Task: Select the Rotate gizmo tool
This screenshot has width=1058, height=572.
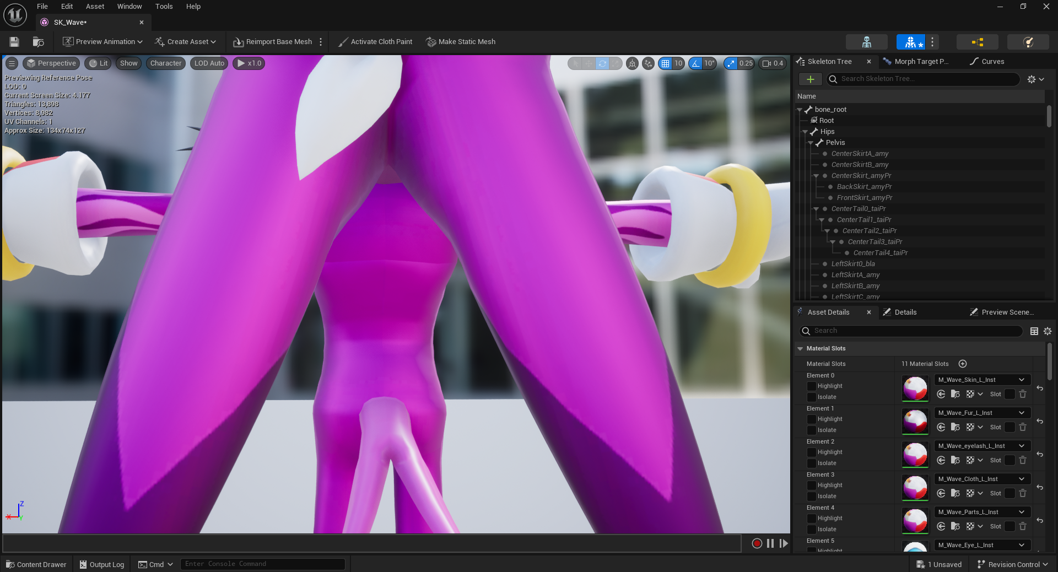Action: [x=602, y=63]
